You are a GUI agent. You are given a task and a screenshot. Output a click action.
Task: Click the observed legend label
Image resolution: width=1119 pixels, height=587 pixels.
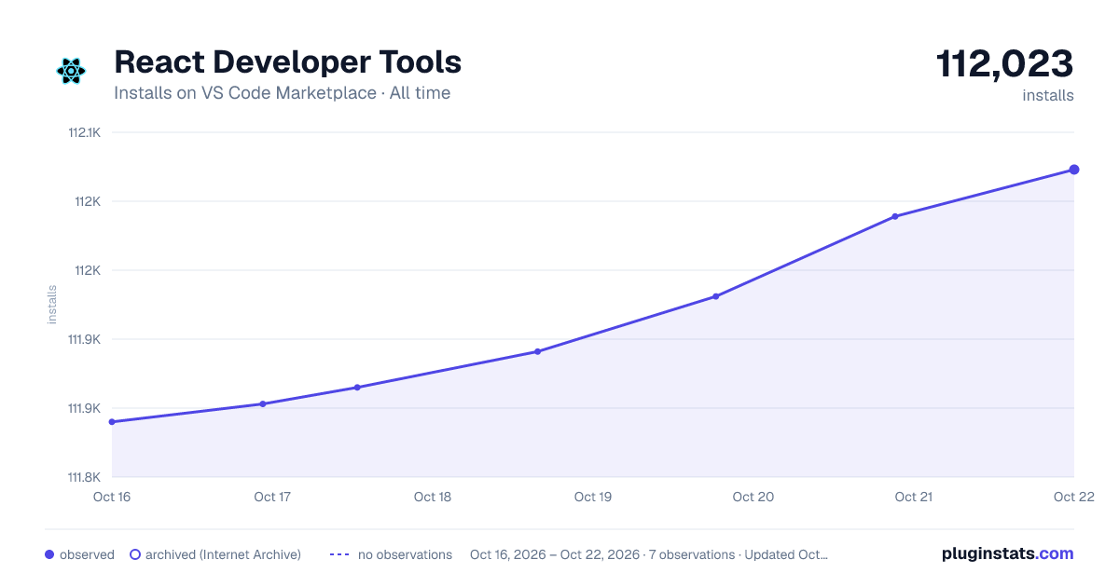[87, 554]
